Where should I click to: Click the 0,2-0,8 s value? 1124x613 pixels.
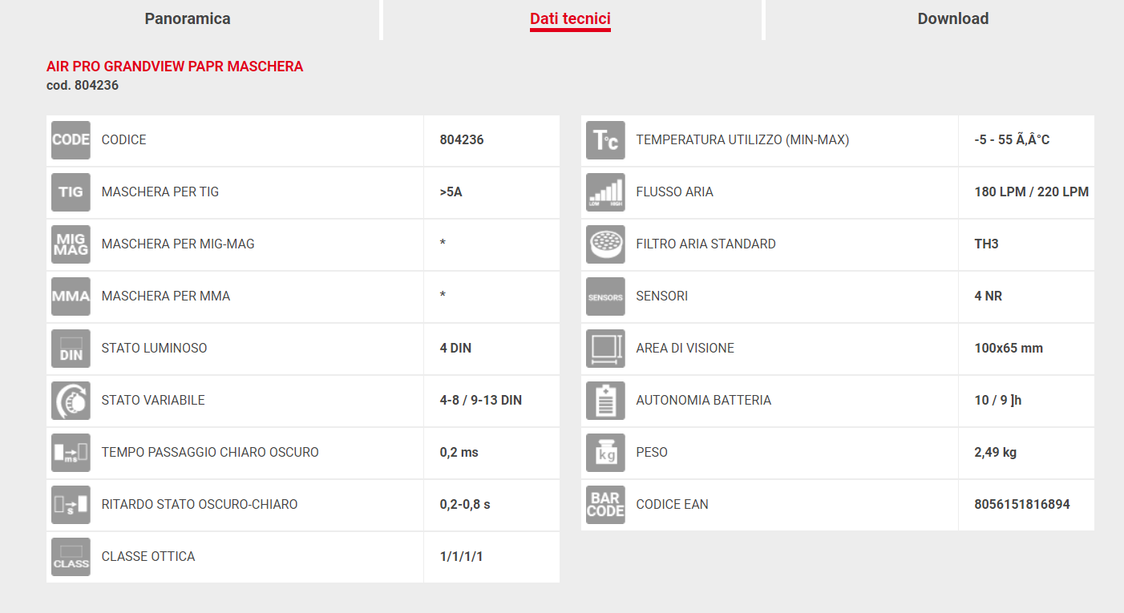coord(465,505)
